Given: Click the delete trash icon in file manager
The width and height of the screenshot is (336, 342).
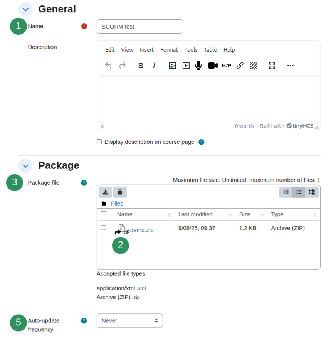Looking at the screenshot, I should pyautogui.click(x=120, y=192).
